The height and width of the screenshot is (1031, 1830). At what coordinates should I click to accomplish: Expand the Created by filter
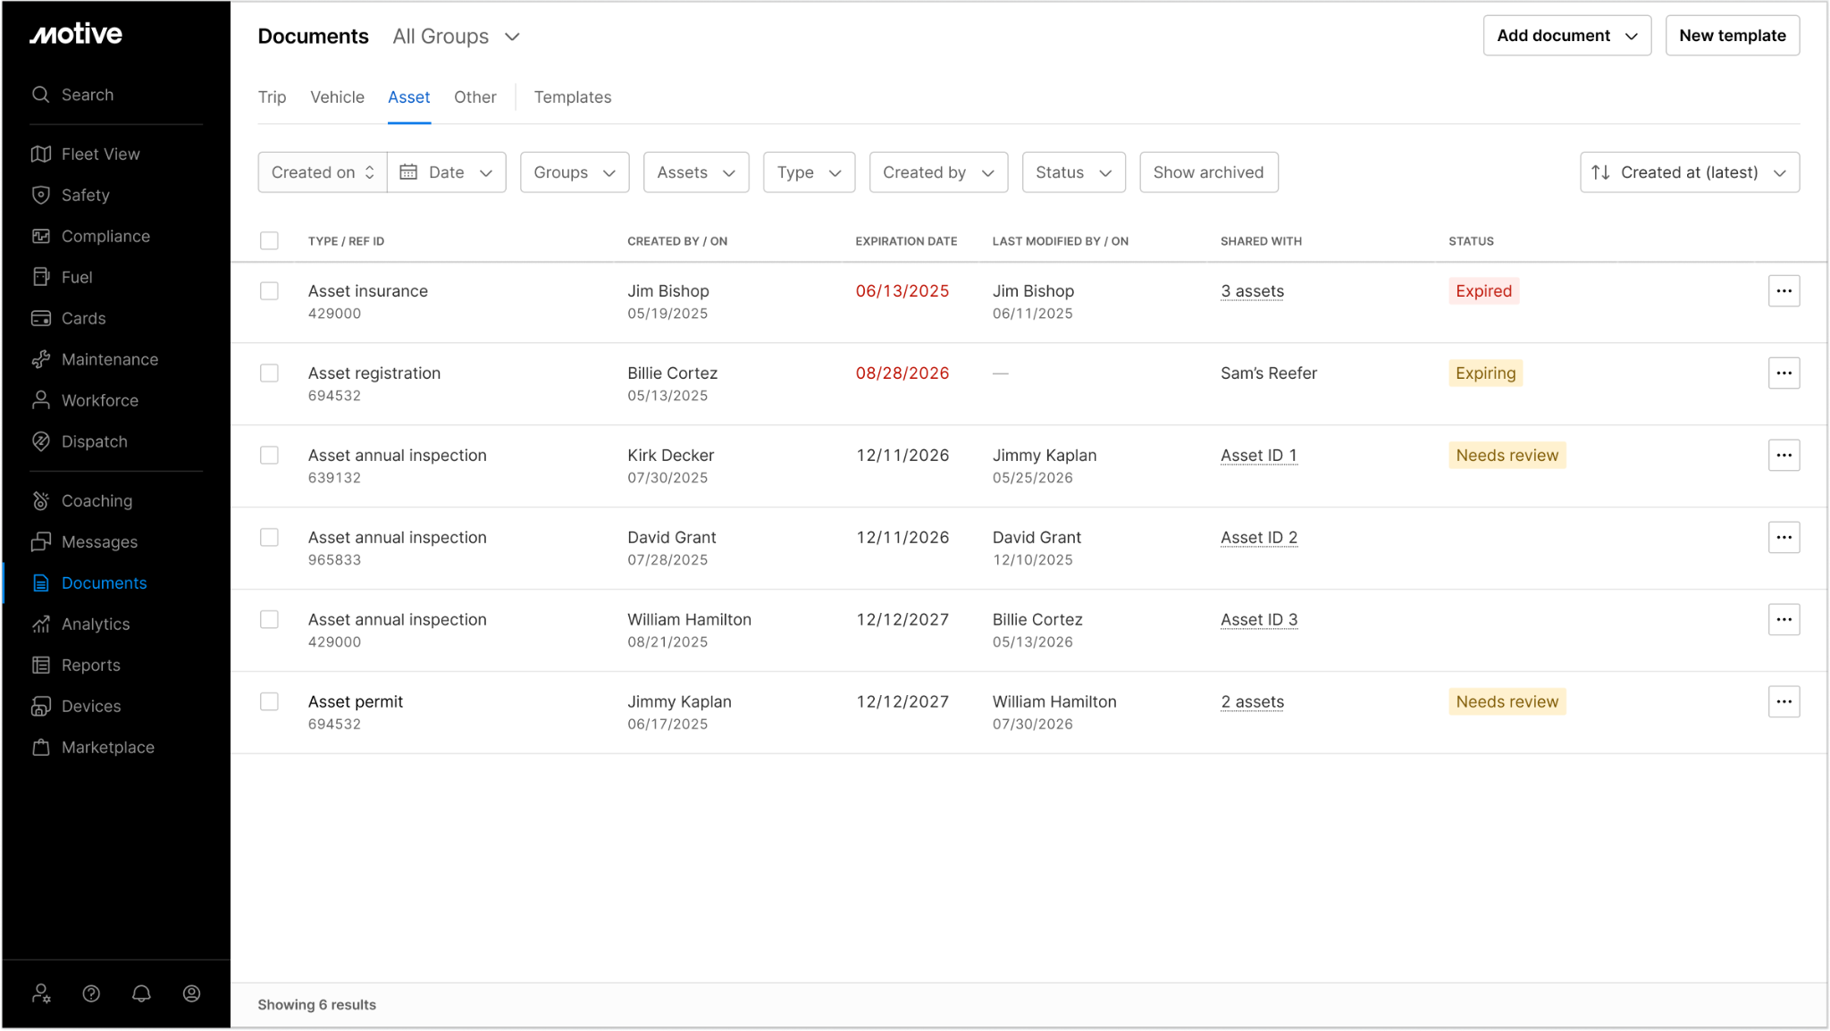(938, 172)
